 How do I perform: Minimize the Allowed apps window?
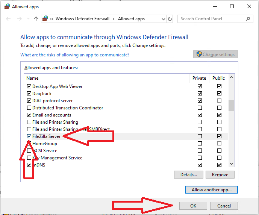215,7
